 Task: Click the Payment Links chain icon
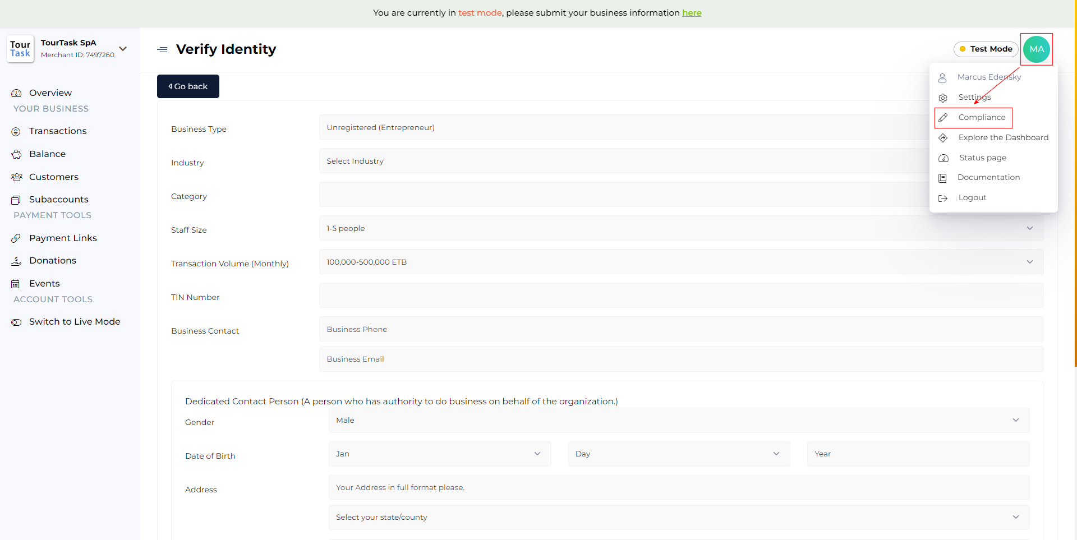click(x=16, y=238)
